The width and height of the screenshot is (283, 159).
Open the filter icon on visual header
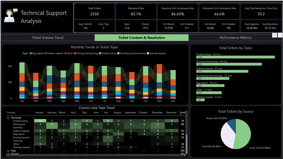274,35
